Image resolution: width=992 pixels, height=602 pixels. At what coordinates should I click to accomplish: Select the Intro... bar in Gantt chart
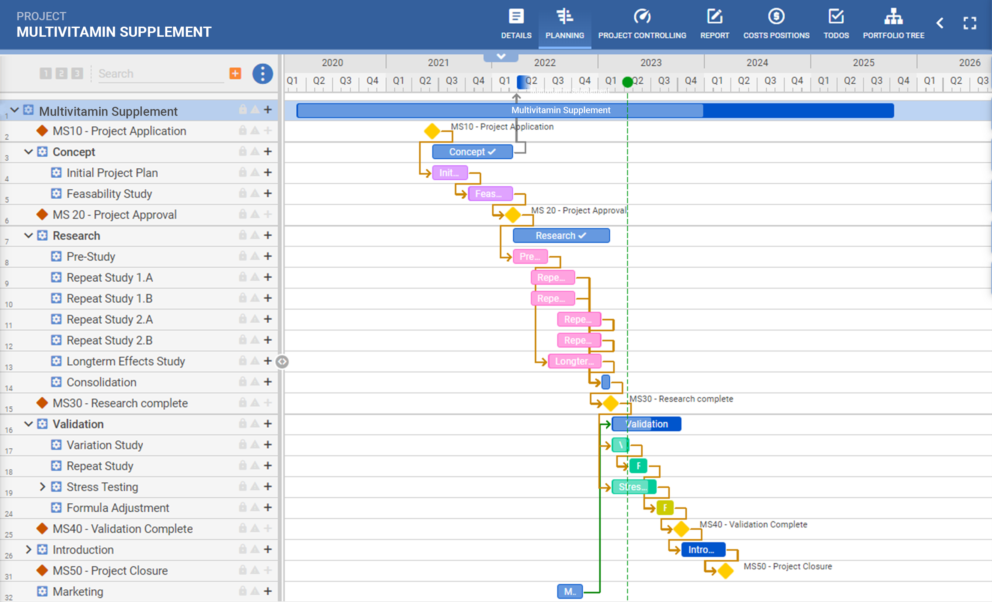coord(703,549)
